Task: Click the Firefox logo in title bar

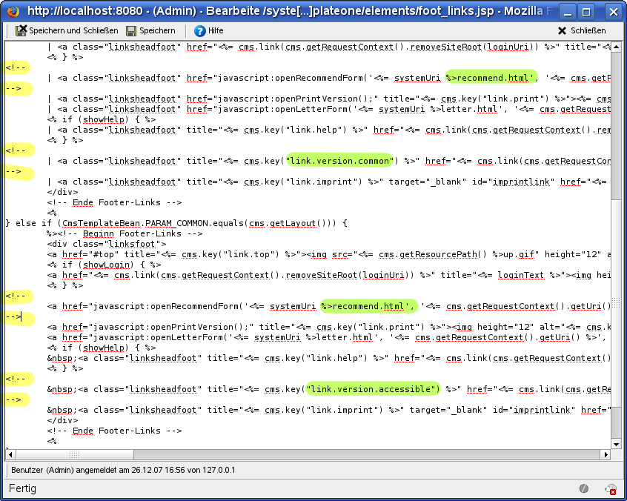Action: [13, 11]
